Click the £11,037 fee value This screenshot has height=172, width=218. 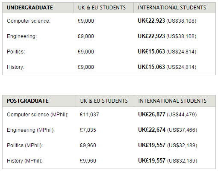pos(89,115)
